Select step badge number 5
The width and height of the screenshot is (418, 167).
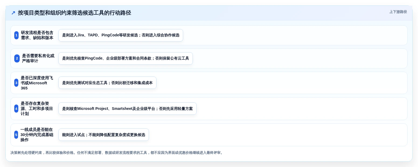coord(16,135)
